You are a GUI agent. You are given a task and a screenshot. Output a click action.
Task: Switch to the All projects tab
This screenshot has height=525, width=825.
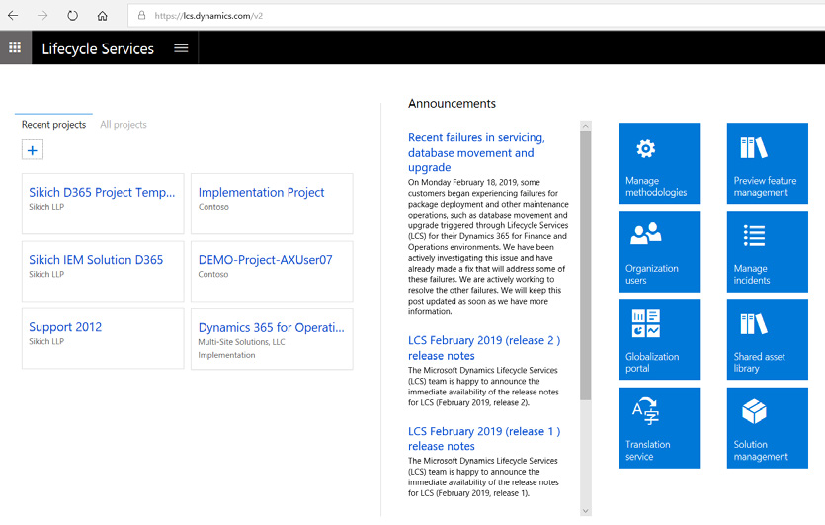(x=124, y=125)
